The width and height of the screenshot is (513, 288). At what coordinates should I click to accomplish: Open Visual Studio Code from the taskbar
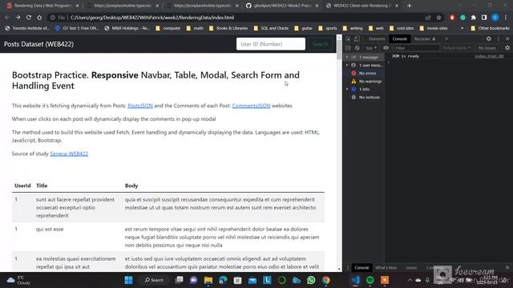[x=356, y=280]
